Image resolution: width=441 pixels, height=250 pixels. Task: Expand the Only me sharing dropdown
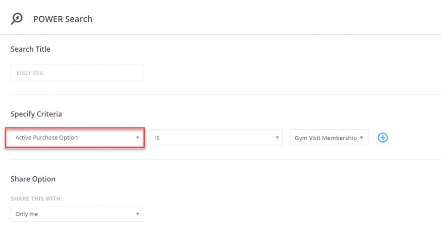pos(77,214)
